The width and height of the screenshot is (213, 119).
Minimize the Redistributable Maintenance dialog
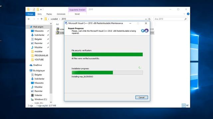[x=130, y=23]
